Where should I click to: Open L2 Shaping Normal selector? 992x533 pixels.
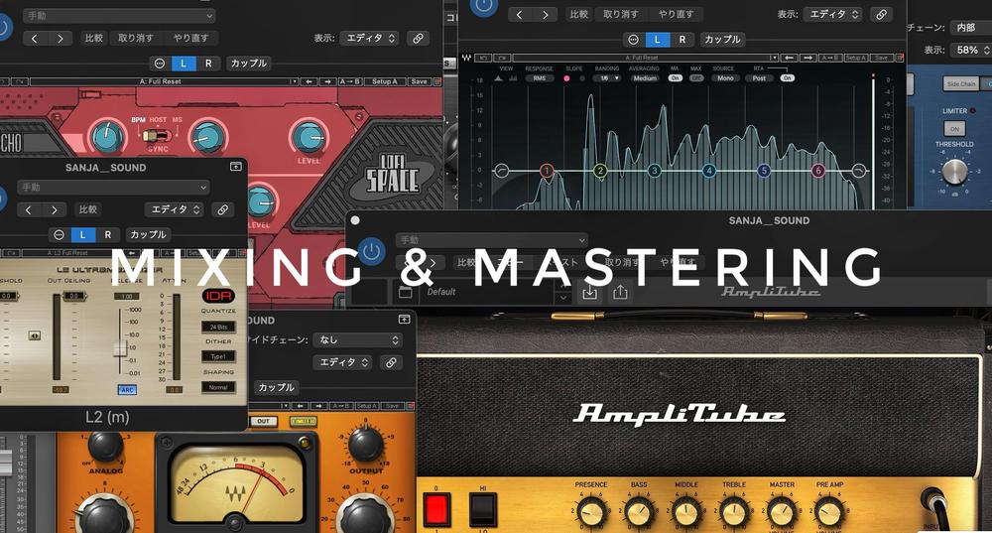218,387
